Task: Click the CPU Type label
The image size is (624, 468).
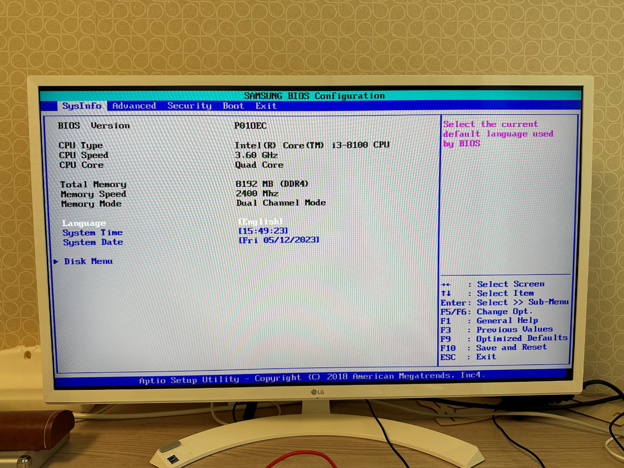Action: [81, 145]
